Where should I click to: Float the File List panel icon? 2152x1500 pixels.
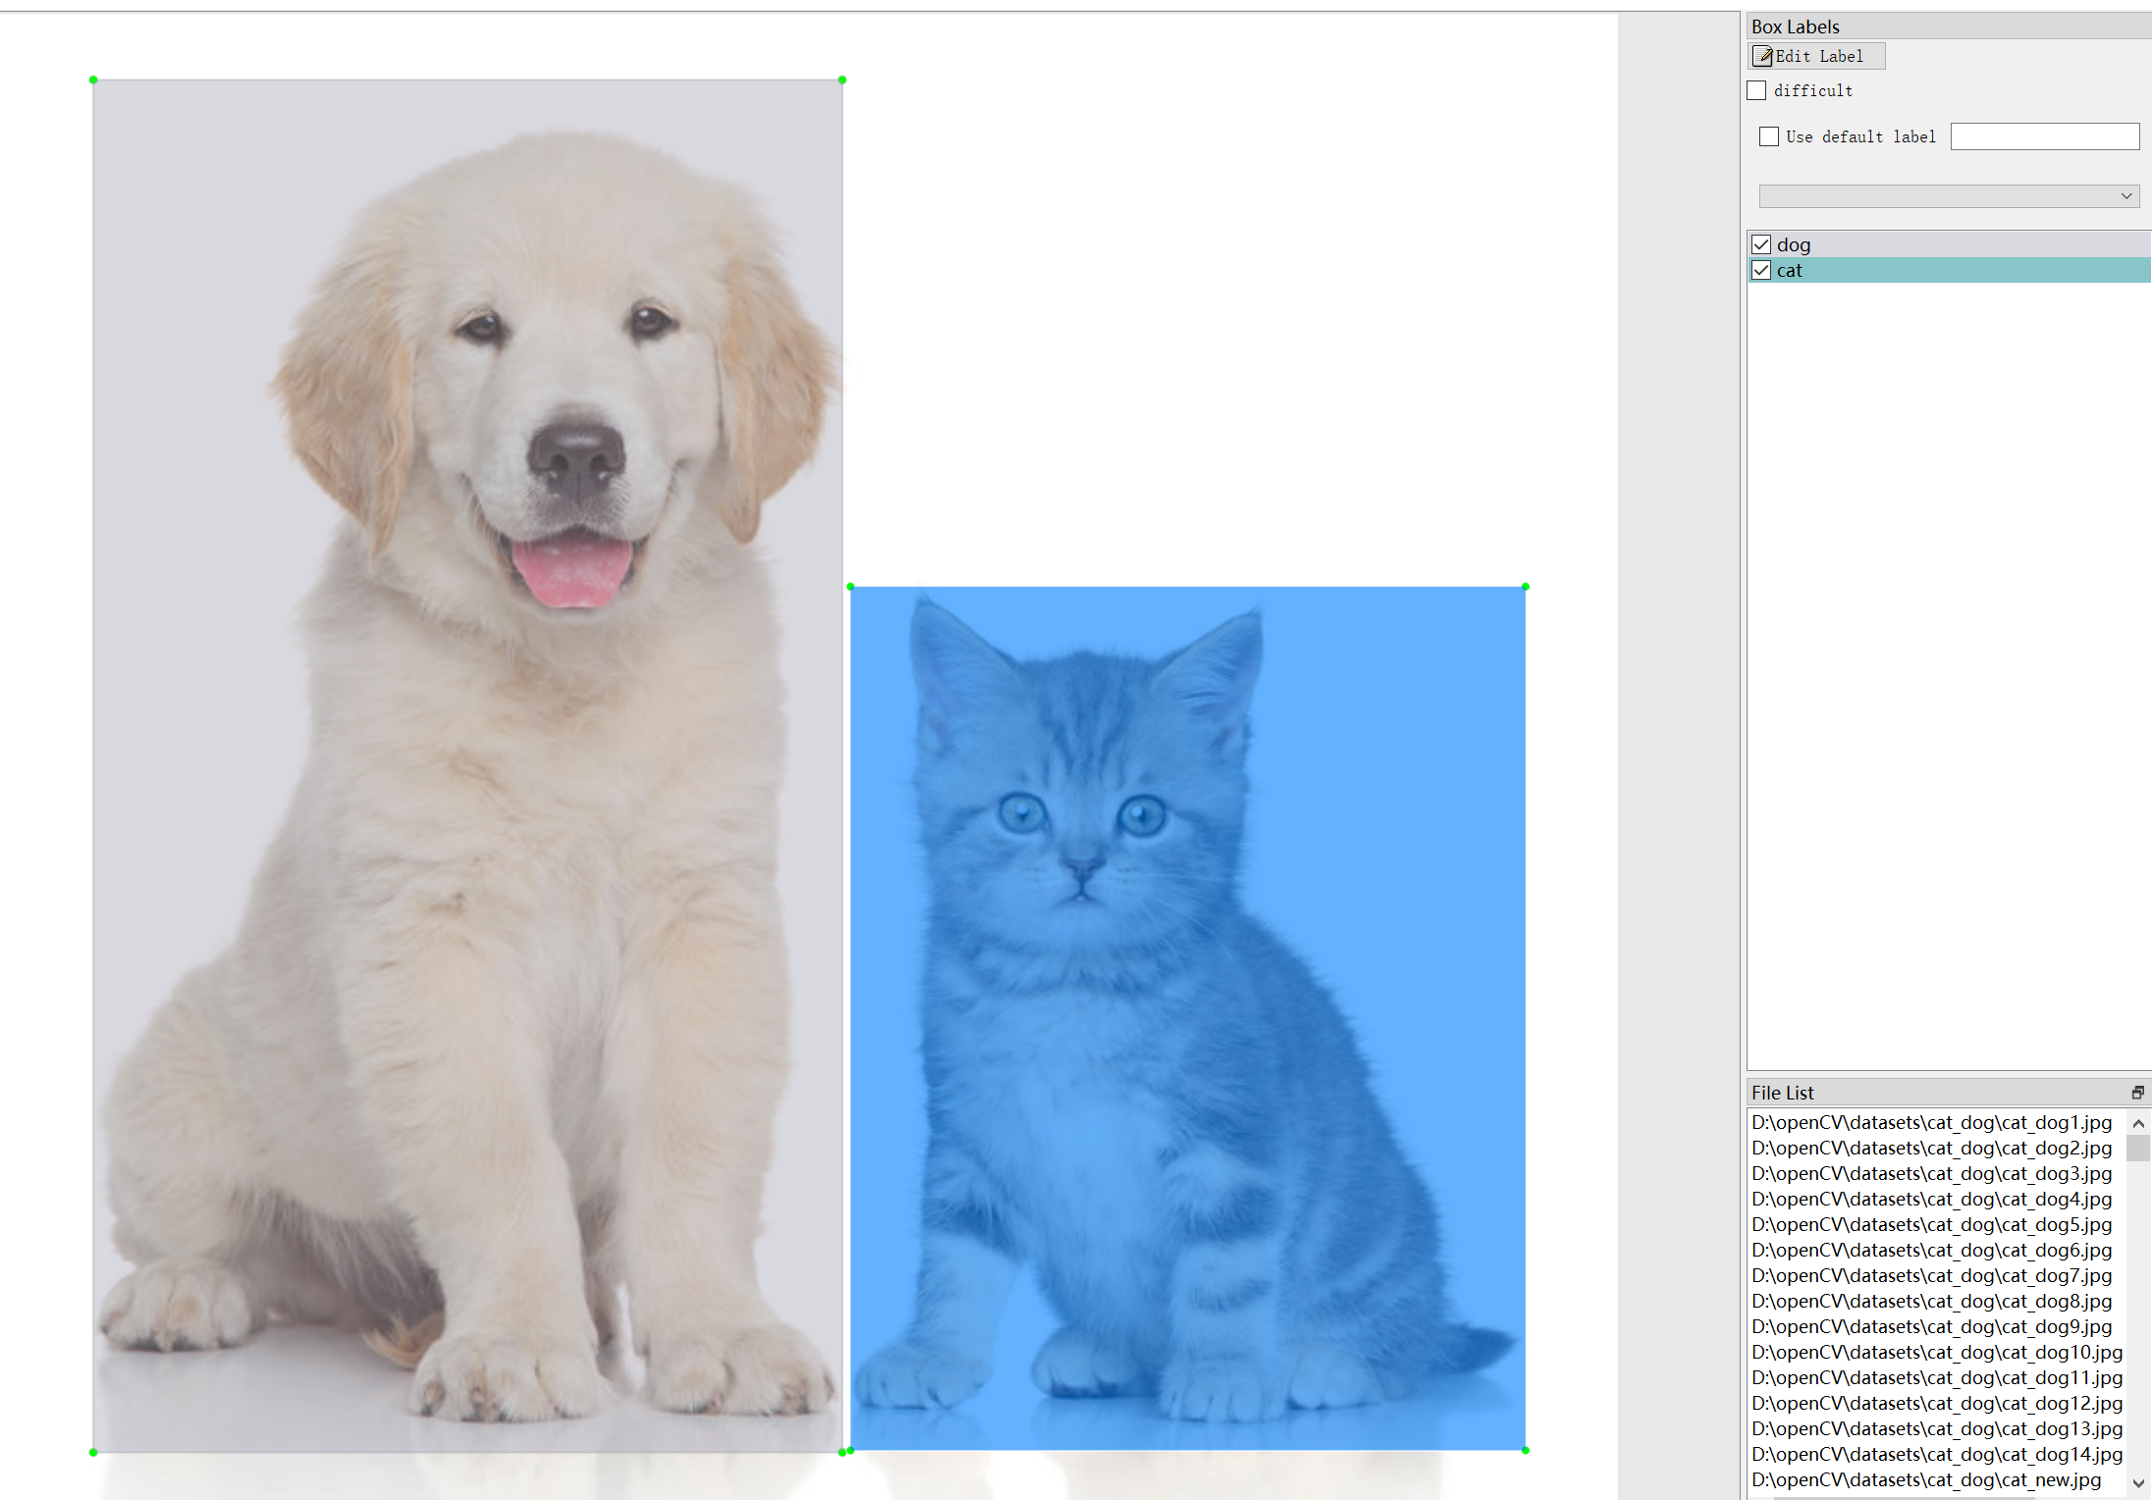tap(2137, 1093)
